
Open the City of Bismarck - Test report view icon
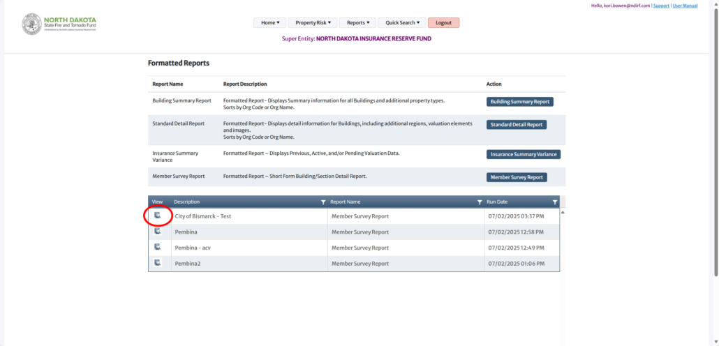tap(157, 216)
